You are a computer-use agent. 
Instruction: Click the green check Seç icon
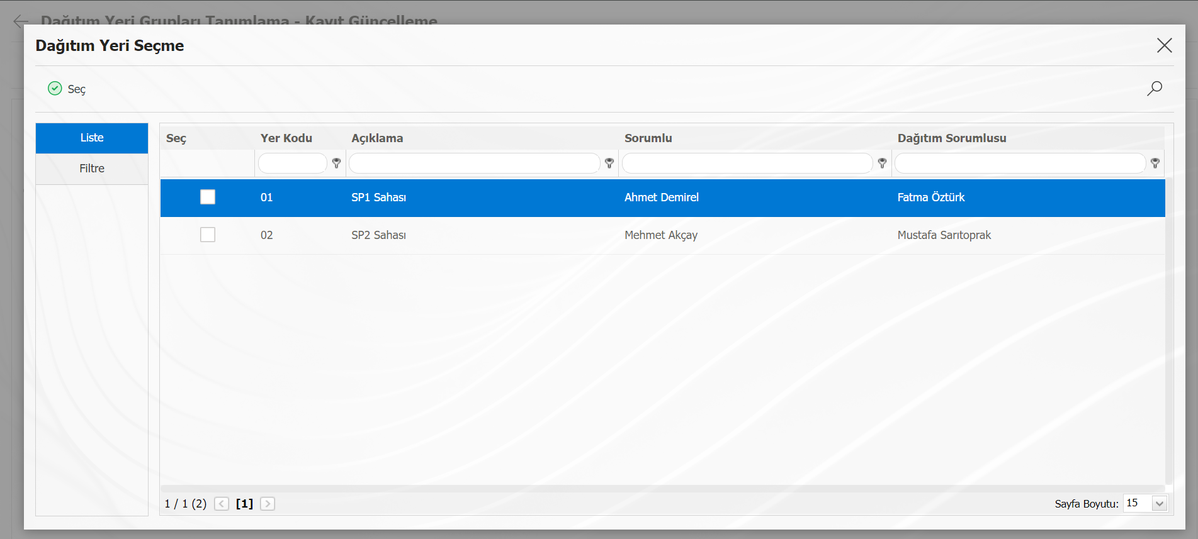click(x=55, y=88)
